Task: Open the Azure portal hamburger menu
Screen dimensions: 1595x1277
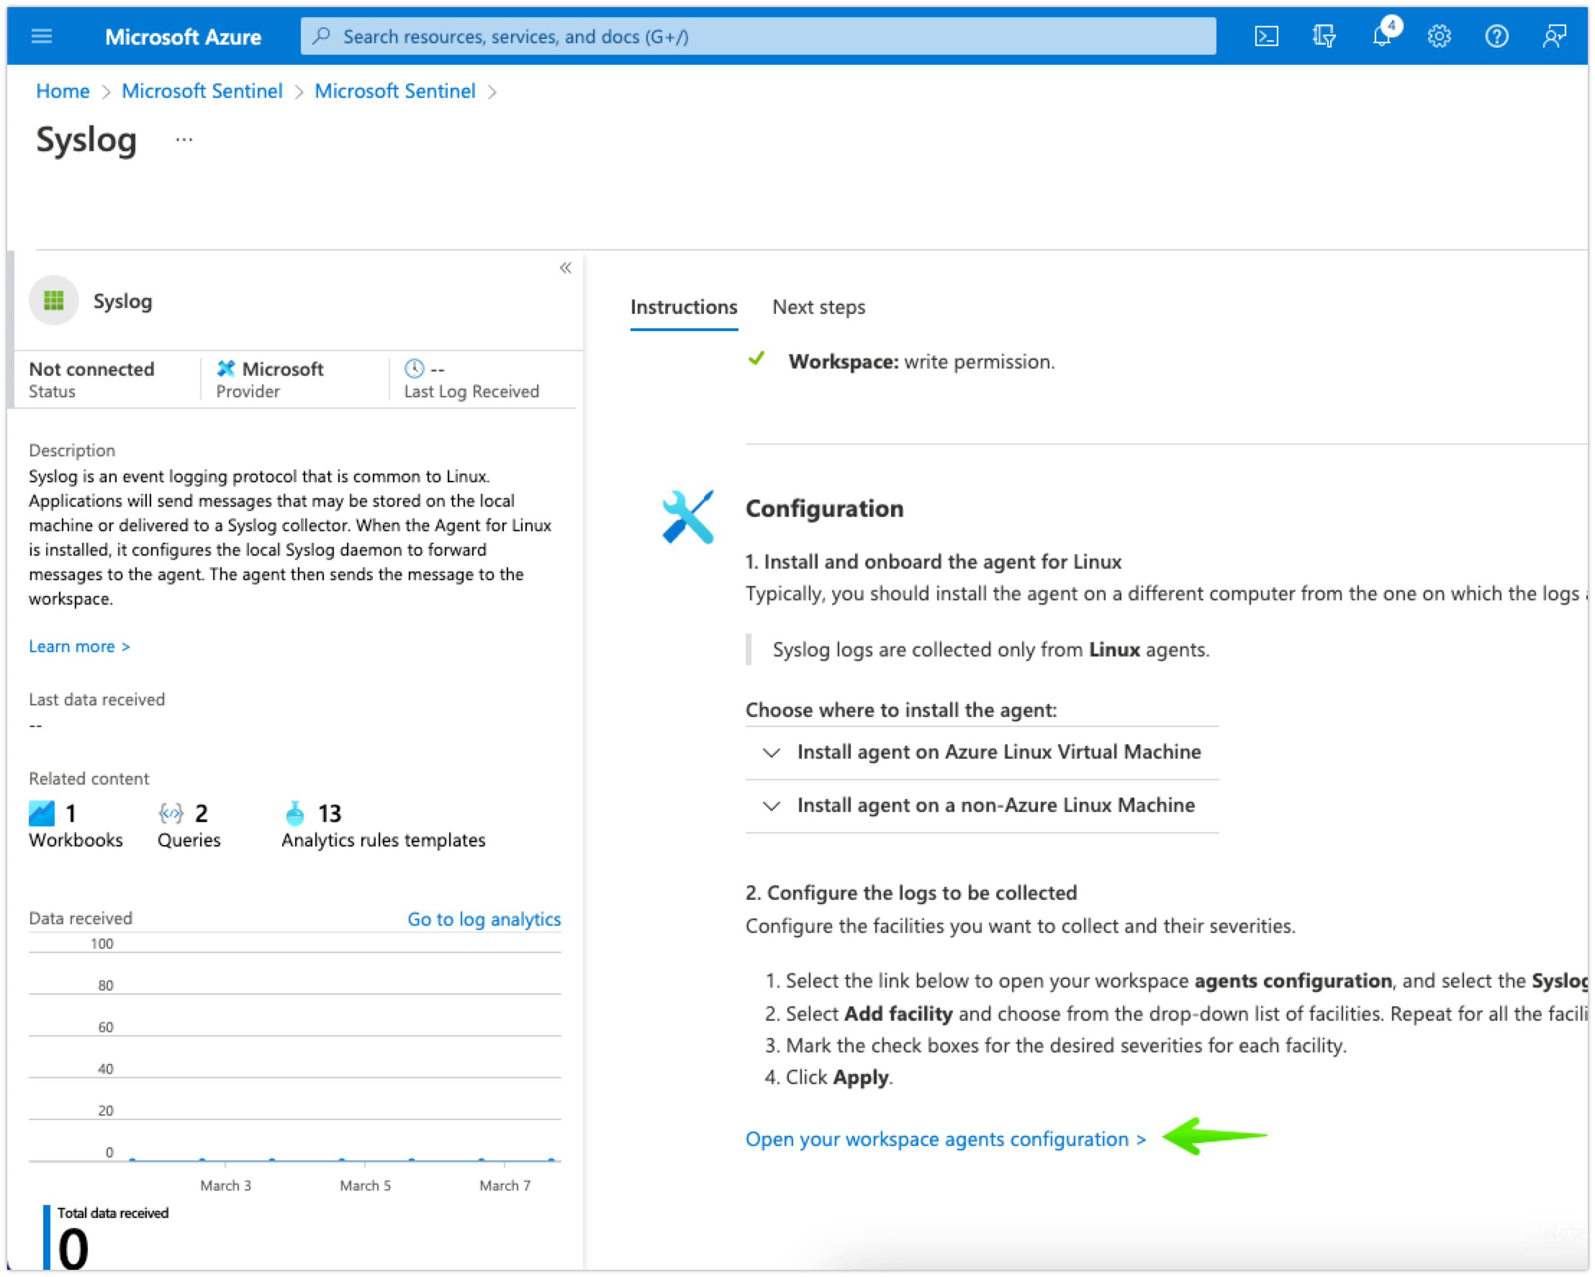Action: [x=42, y=35]
